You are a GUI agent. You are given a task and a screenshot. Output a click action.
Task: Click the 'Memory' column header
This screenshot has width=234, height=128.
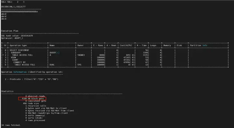pyautogui.click(x=167, y=45)
